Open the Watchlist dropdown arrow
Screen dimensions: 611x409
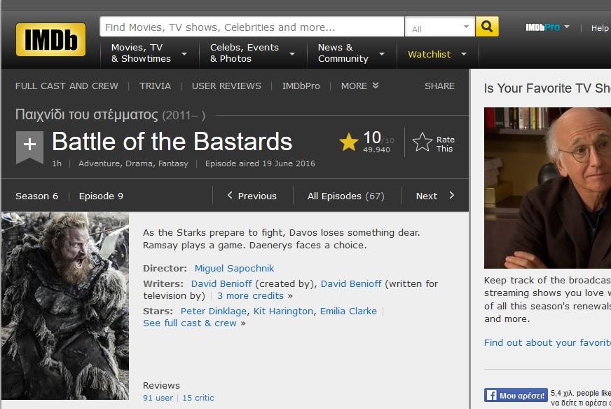coord(464,54)
